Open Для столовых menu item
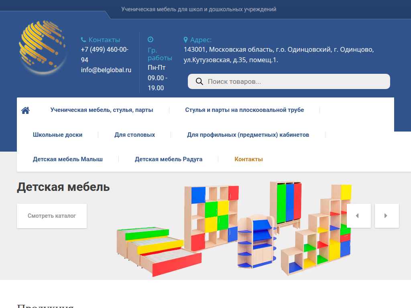The width and height of the screenshot is (411, 308). coord(135,135)
